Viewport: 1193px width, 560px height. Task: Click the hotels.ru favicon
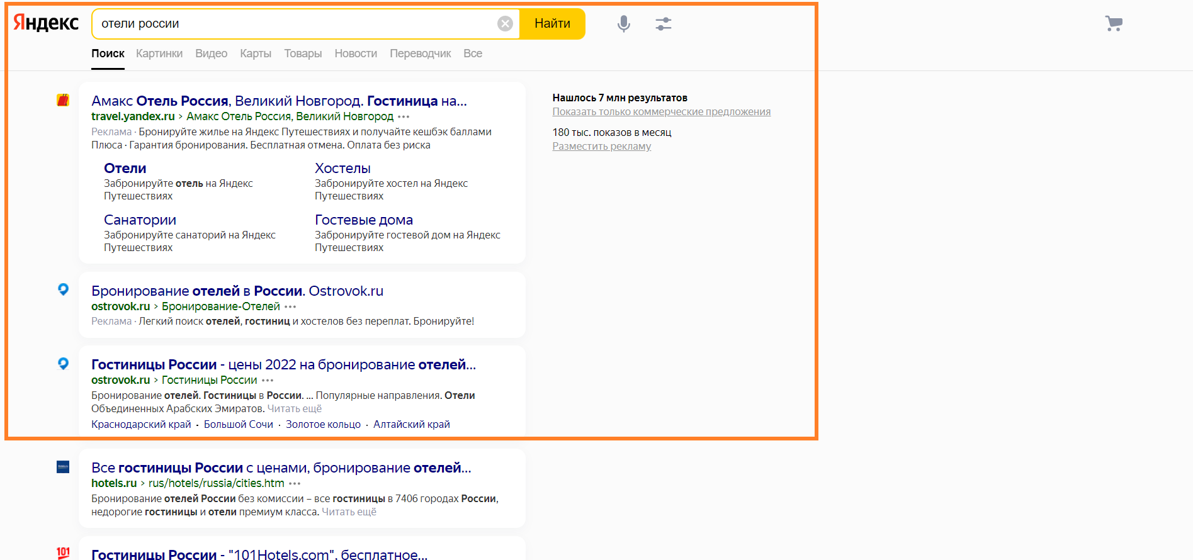pyautogui.click(x=63, y=467)
